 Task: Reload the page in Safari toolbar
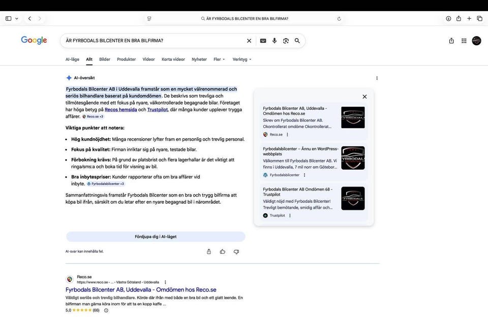point(339,19)
